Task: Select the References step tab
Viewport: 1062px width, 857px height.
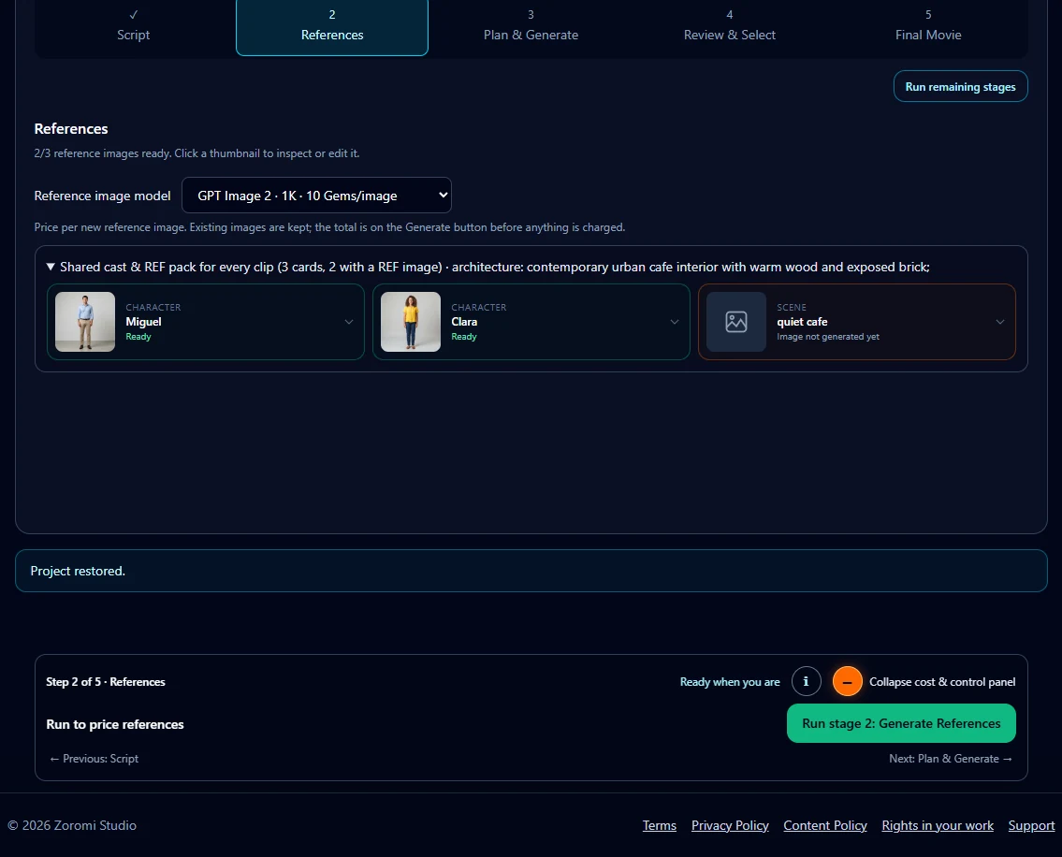Action: tap(332, 27)
